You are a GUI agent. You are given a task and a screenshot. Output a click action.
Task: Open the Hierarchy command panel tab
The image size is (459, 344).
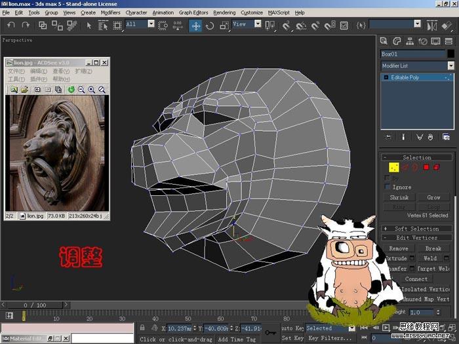(410, 41)
